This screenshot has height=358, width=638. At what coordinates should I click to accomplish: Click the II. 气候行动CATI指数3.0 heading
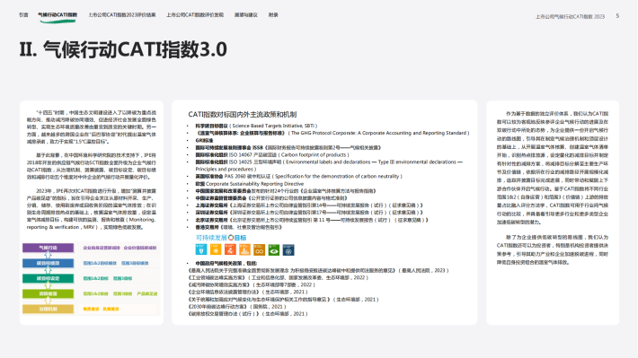click(123, 49)
